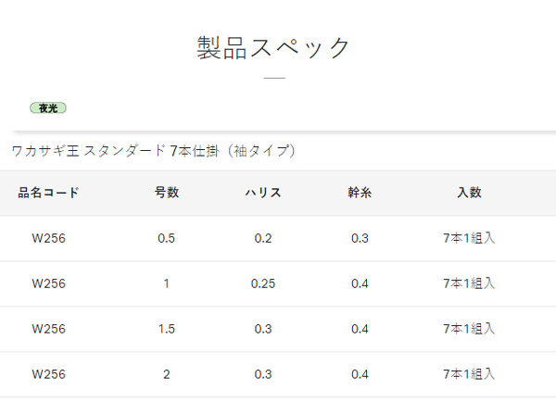The height and width of the screenshot is (402, 556).
Task: Click W256 in the 1号 row
Action: pyautogui.click(x=48, y=283)
